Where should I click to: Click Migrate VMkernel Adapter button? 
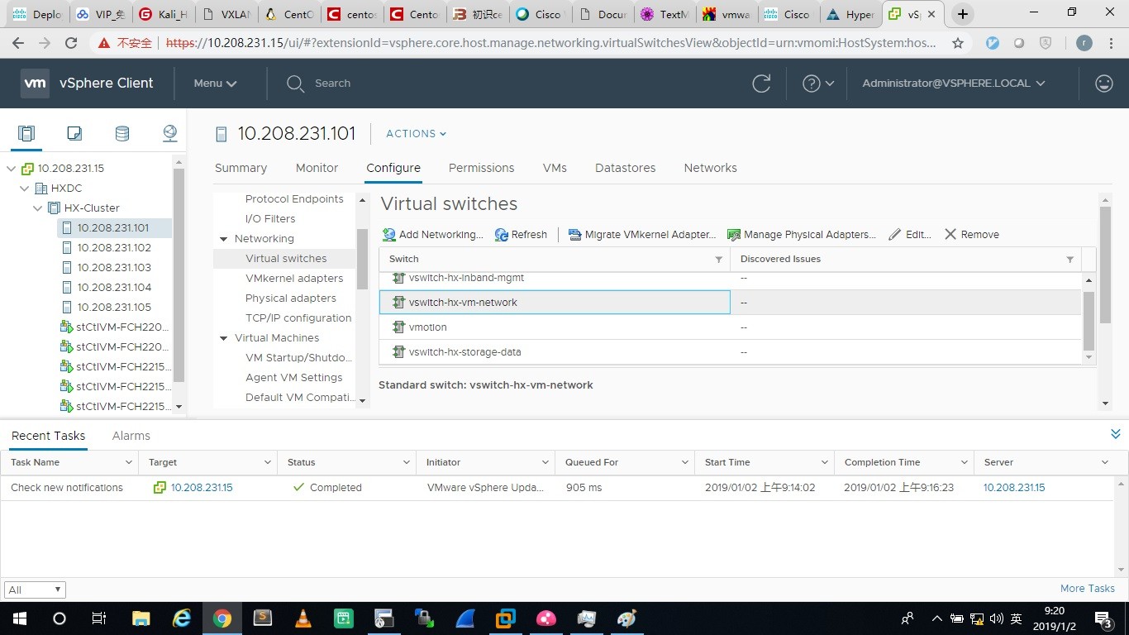click(x=642, y=235)
